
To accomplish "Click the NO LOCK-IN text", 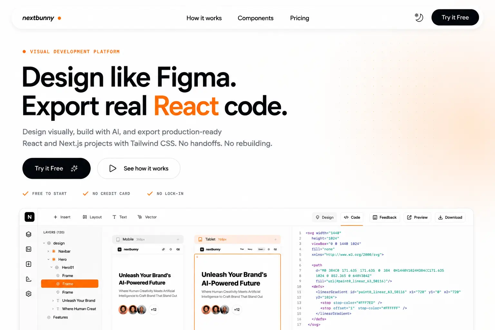I will (170, 194).
